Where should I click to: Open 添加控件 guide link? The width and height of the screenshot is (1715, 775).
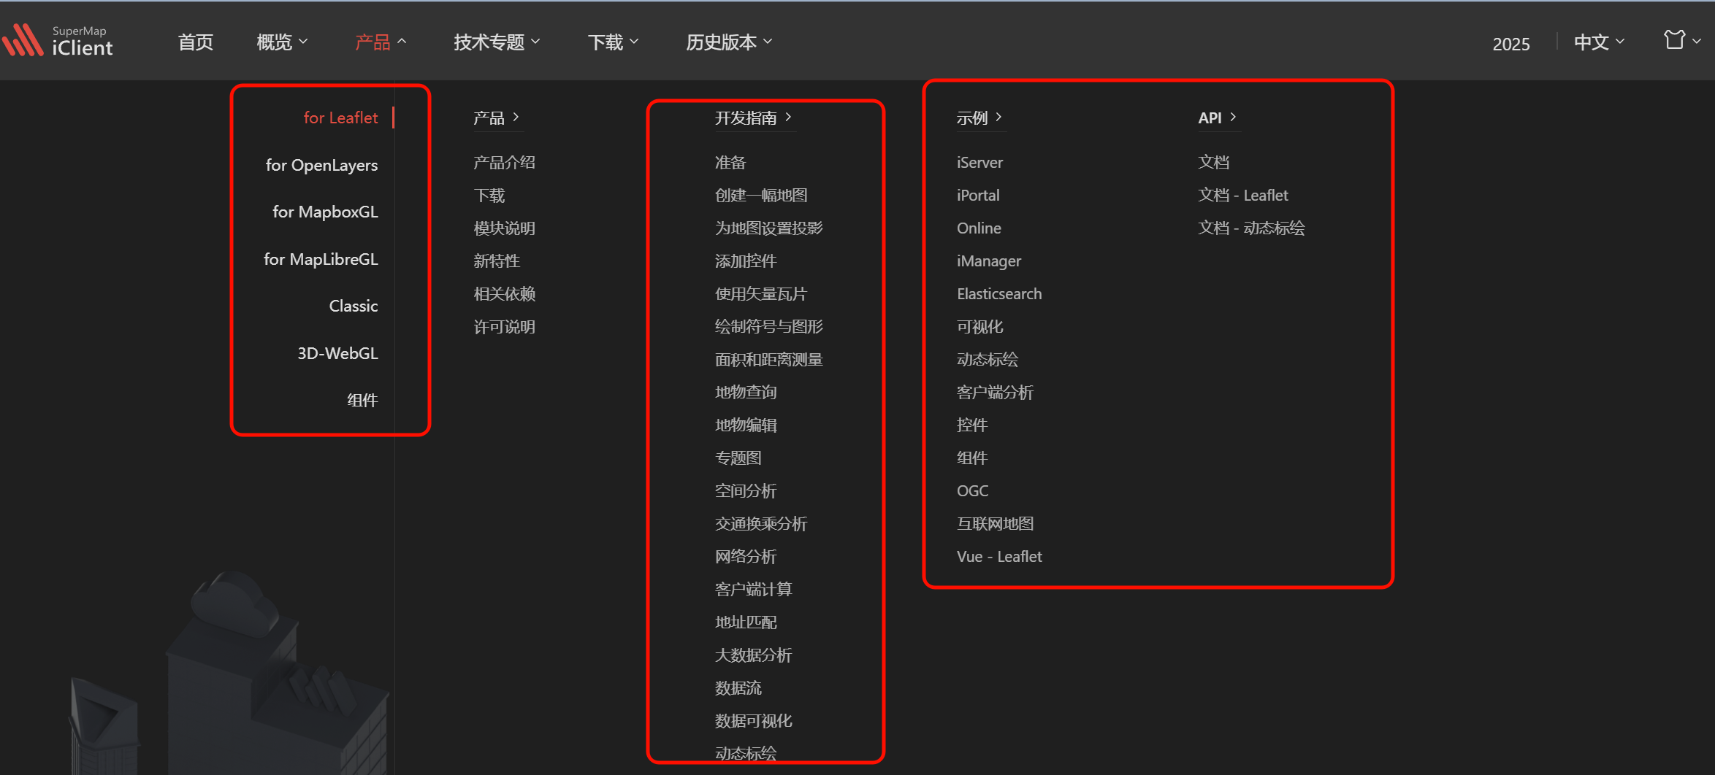[745, 261]
